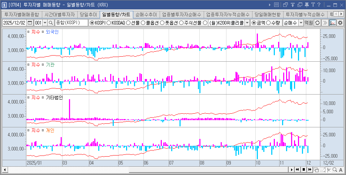Select the 수량 radio button
346x175 pixels.
tap(269, 23)
